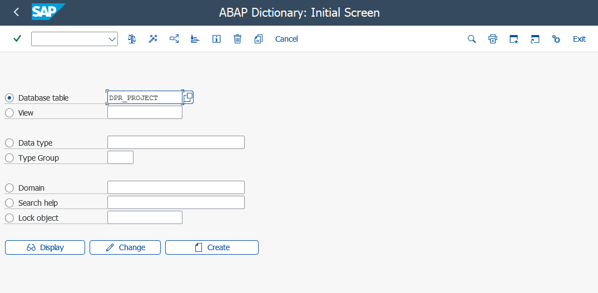Viewport: 598px width, 293px height.
Task: Click the Find magnifier icon
Action: pos(472,39)
